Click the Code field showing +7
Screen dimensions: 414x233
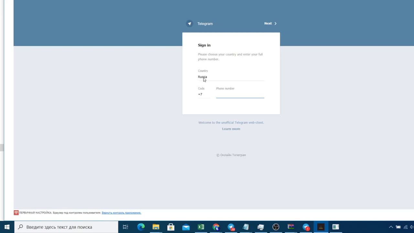[x=204, y=94]
